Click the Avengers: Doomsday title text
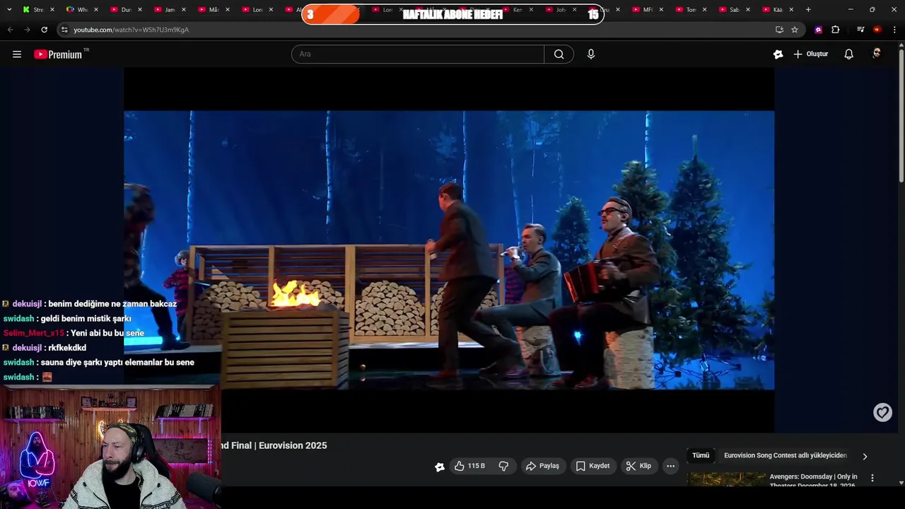 point(813,480)
